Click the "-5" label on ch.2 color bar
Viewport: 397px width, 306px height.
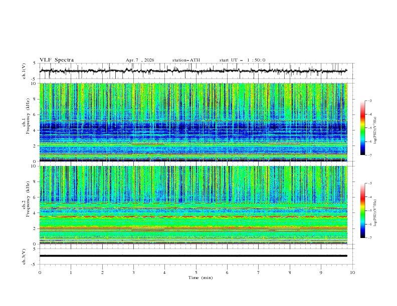pyautogui.click(x=370, y=210)
